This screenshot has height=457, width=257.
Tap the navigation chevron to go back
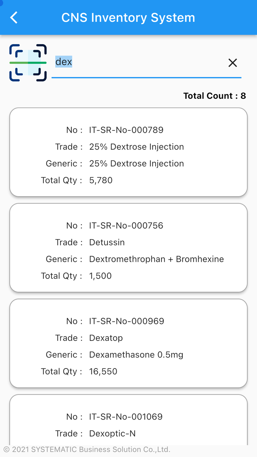[x=14, y=17]
